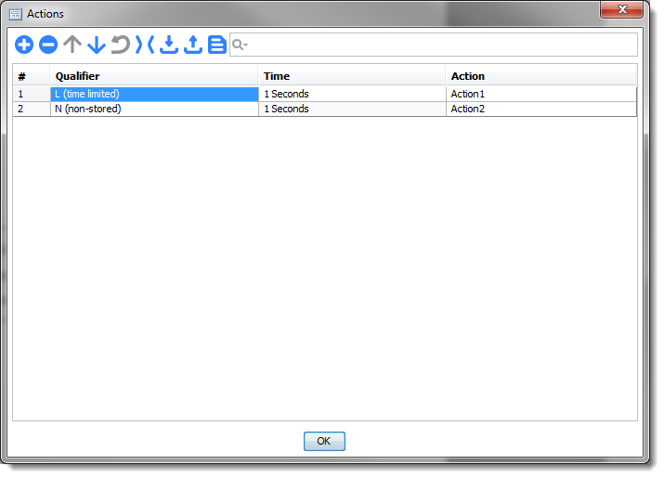The height and width of the screenshot is (478, 664).
Task: Click the Export up-arrow tray icon
Action: [x=193, y=45]
